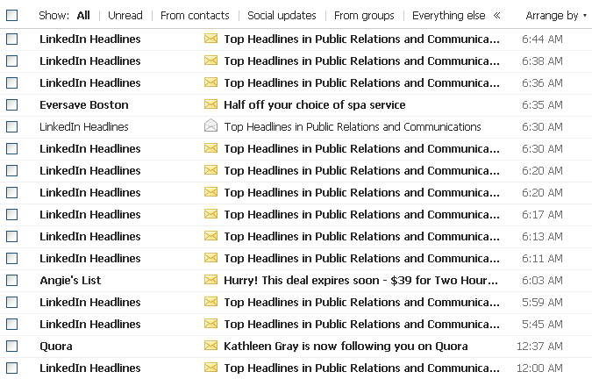Viewport: 592px width, 379px height.
Task: Check the box for the 6:44 AM LinkedIn message
Action: (11, 39)
